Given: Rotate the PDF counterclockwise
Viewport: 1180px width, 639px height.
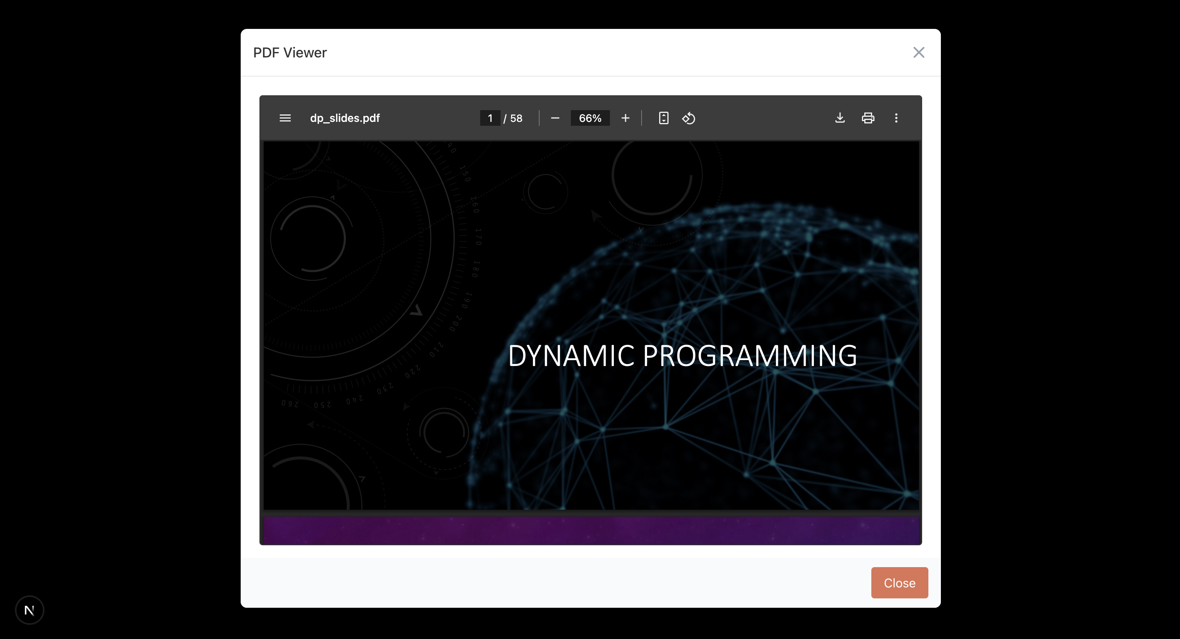Looking at the screenshot, I should (688, 118).
